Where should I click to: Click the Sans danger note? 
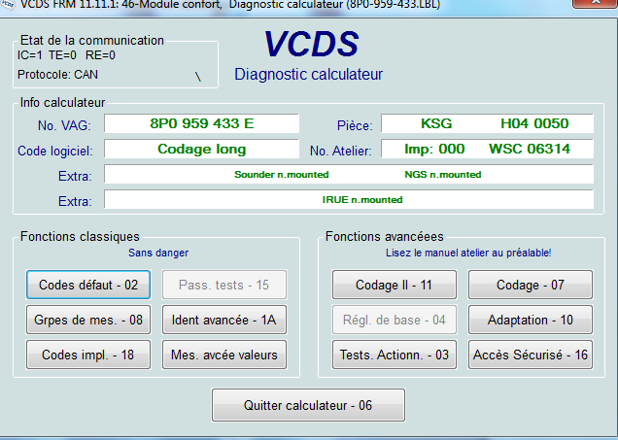pyautogui.click(x=158, y=253)
